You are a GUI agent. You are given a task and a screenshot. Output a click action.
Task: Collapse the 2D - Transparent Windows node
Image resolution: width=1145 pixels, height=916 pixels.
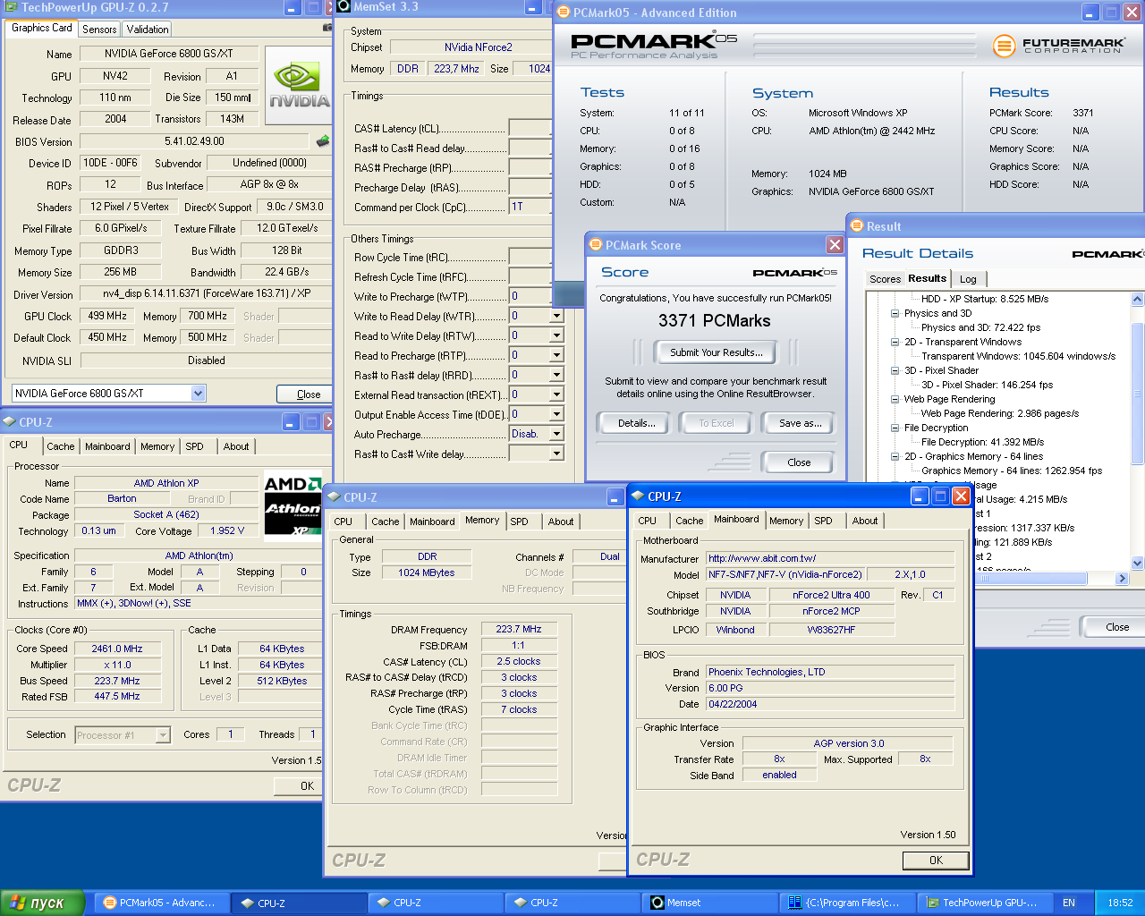click(895, 342)
